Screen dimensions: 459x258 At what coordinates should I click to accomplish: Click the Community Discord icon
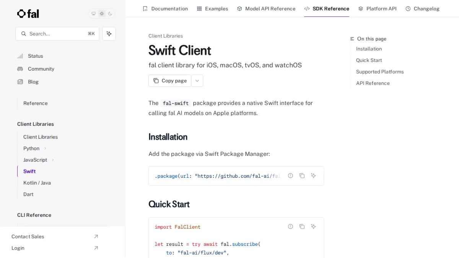pos(20,69)
